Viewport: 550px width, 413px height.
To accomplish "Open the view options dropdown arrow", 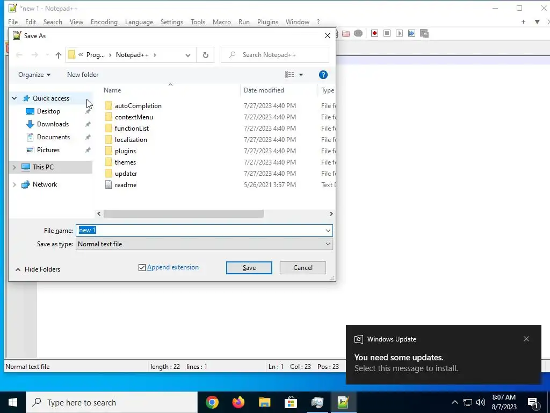I will pos(301,75).
